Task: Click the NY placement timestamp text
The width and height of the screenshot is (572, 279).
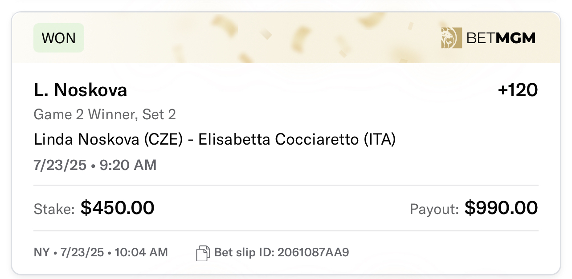Action: coord(101,253)
